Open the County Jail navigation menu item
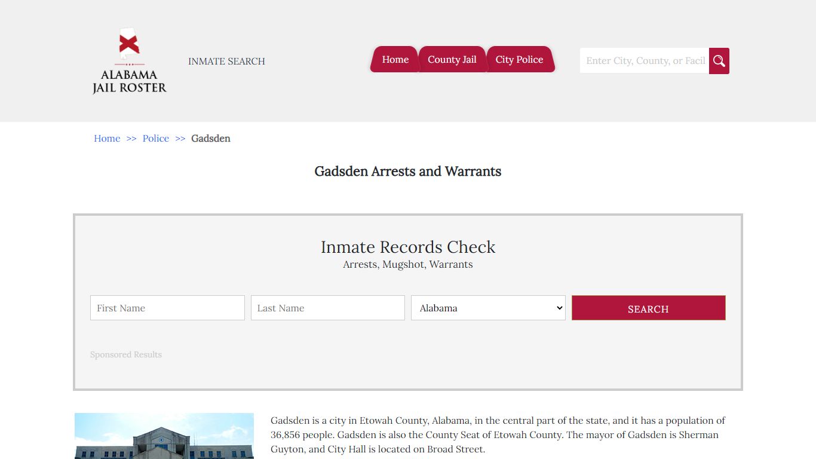Image resolution: width=816 pixels, height=459 pixels. pyautogui.click(x=452, y=59)
